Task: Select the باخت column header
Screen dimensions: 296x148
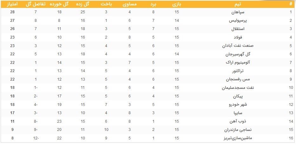Action: tap(107, 4)
